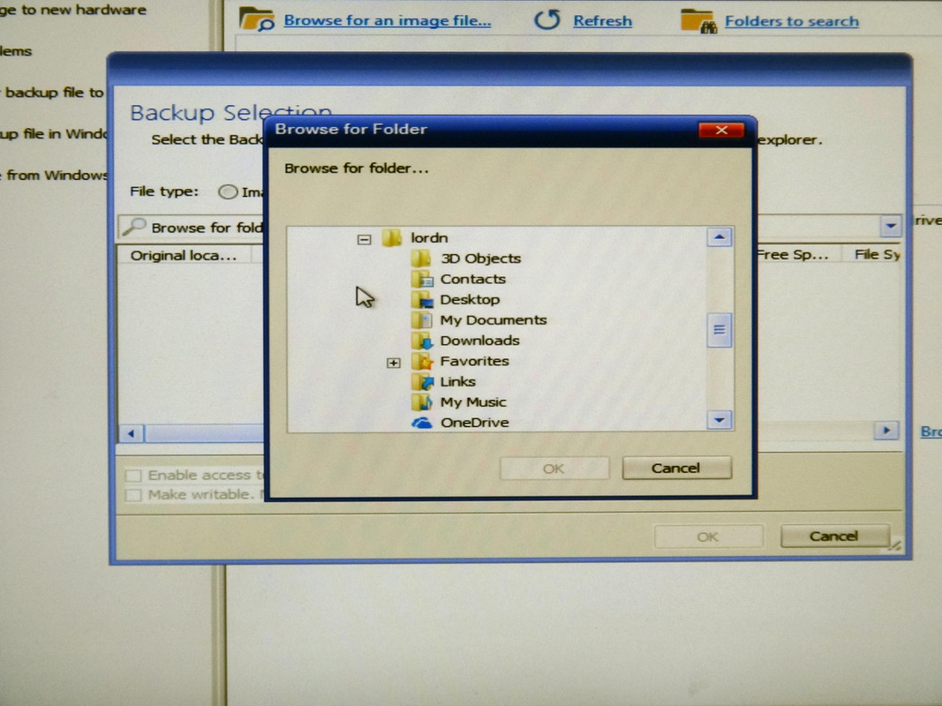Click the File System column header
942x706 pixels.
[873, 254]
